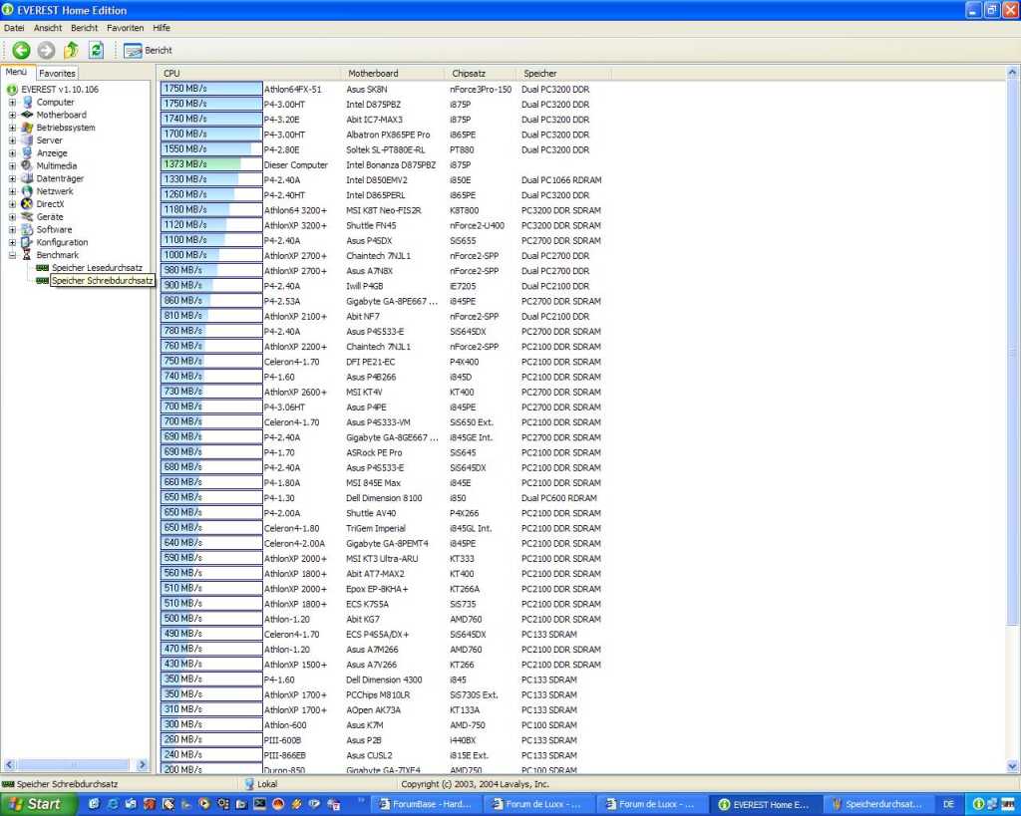Select EVEREST v1.10.106 root tree icon

pyautogui.click(x=12, y=90)
